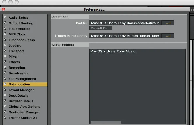Screen dimensions: 194x125
Task: Reset root directory with Default Dir button
Action: click(100, 28)
